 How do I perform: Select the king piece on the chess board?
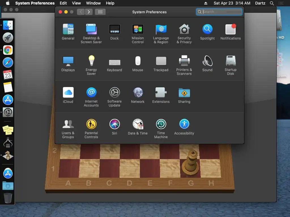[x=191, y=162]
